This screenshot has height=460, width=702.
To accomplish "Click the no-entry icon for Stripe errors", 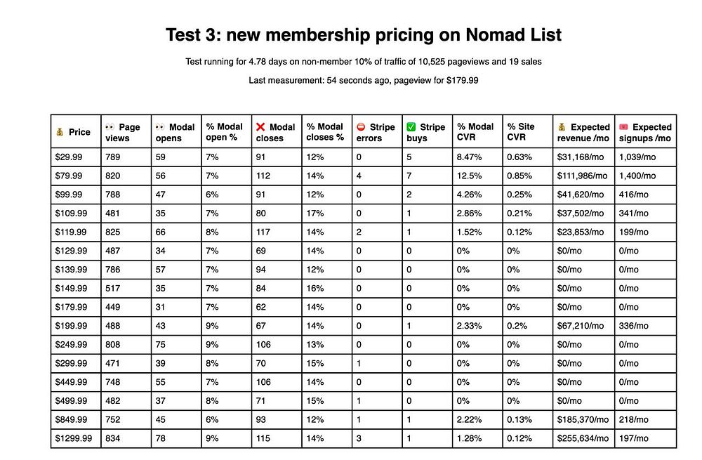I will (x=362, y=127).
